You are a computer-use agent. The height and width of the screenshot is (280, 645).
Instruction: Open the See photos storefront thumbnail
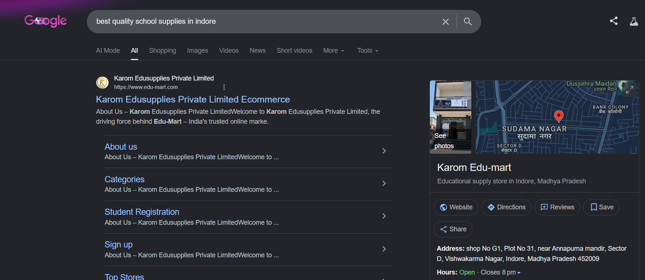pyautogui.click(x=451, y=117)
